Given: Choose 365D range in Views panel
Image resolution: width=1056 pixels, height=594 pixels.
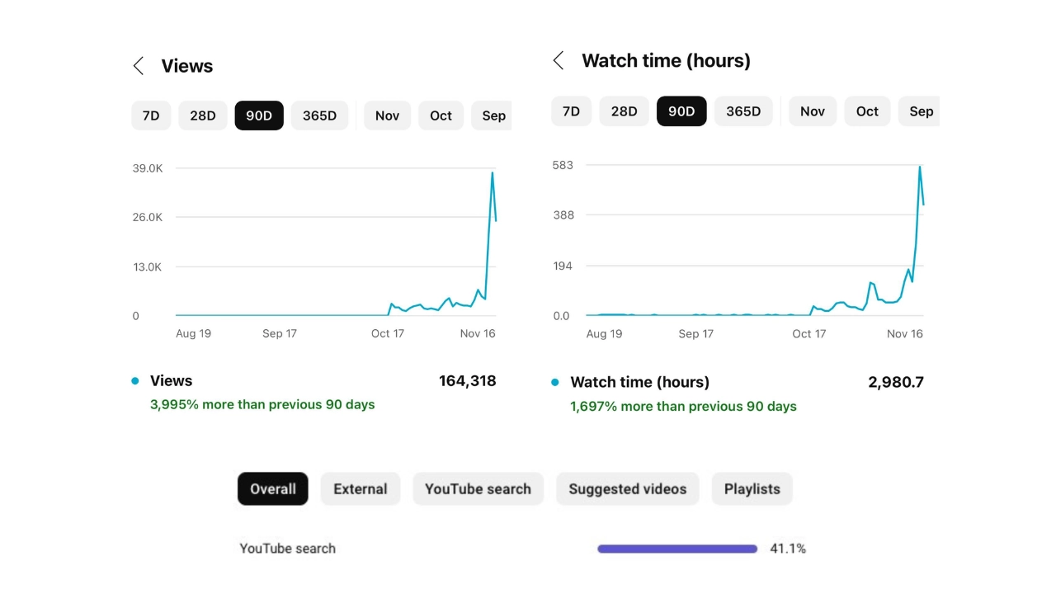Looking at the screenshot, I should point(319,115).
